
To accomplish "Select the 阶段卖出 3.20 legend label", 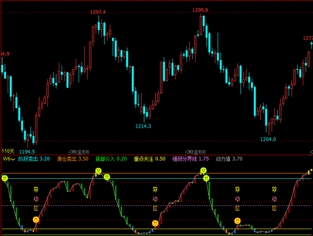I will [34, 159].
